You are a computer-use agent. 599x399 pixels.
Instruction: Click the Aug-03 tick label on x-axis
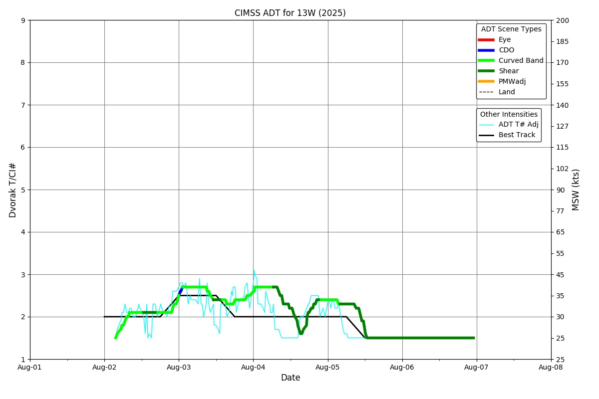tap(179, 368)
